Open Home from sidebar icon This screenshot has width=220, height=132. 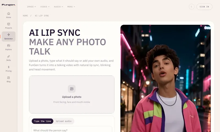point(9,14)
